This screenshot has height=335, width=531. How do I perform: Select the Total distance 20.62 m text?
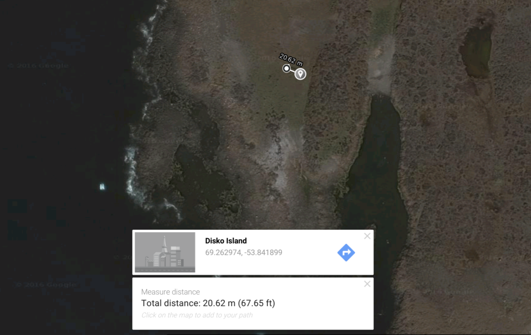[208, 303]
